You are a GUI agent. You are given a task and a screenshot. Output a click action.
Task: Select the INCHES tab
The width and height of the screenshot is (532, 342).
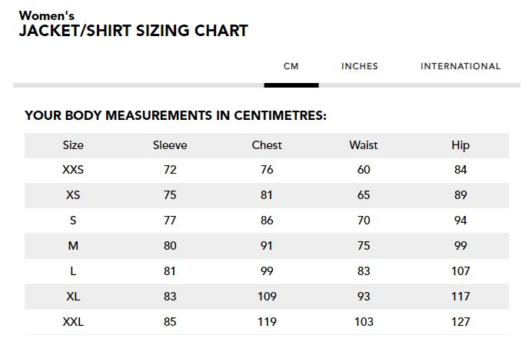coord(360,67)
